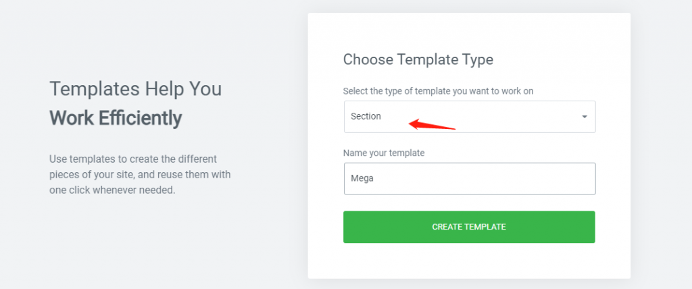Click the 'Templates Help You' heading
This screenshot has height=289, width=692.
(x=135, y=88)
